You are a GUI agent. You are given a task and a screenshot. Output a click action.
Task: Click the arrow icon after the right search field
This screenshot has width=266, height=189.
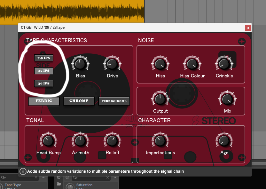(x=115, y=177)
